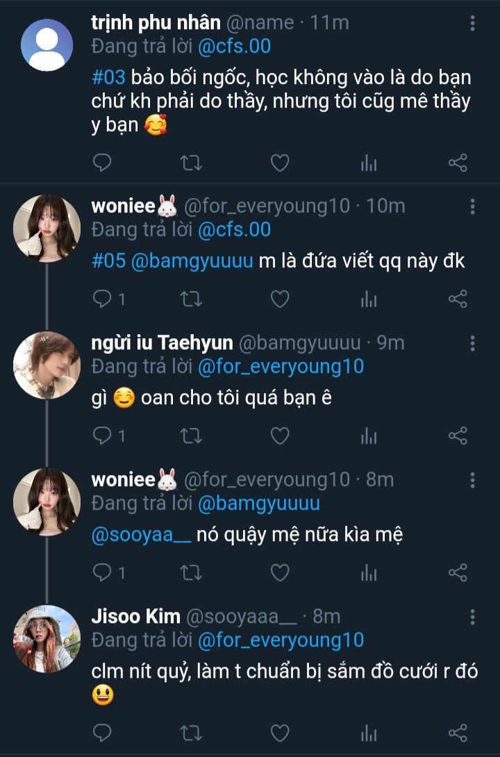Open more options on Jisoo Kim's tweet
Image resolution: width=500 pixels, height=757 pixels.
coord(472,617)
